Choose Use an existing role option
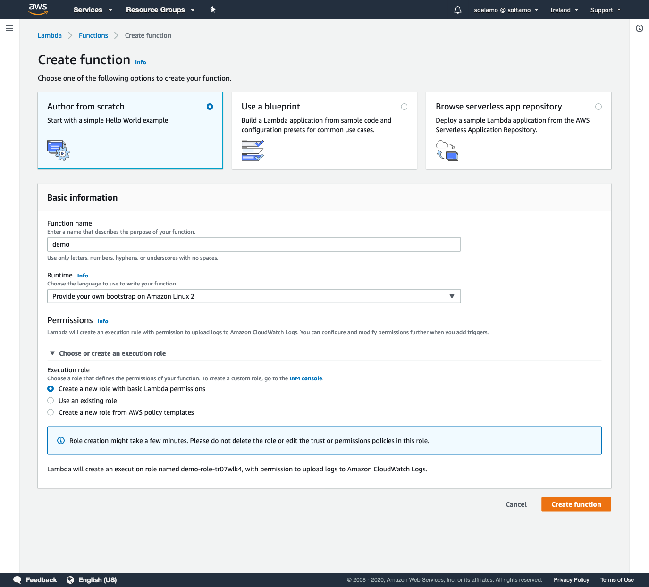649x587 pixels. click(x=51, y=401)
